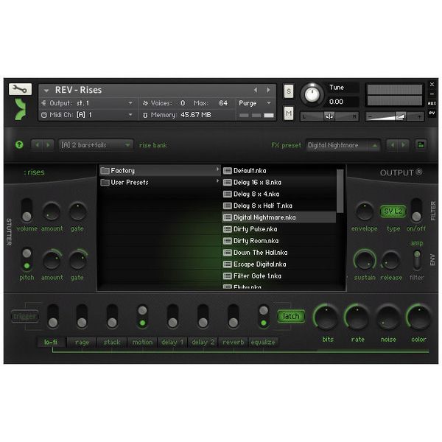Select Delay 16 x 8.nka preset
Screen dimensions: 442x442
pos(279,183)
